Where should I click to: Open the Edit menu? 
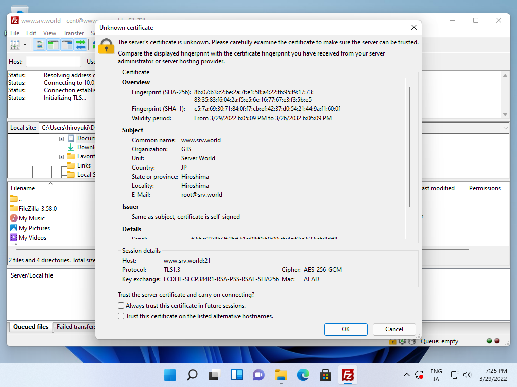(x=31, y=33)
